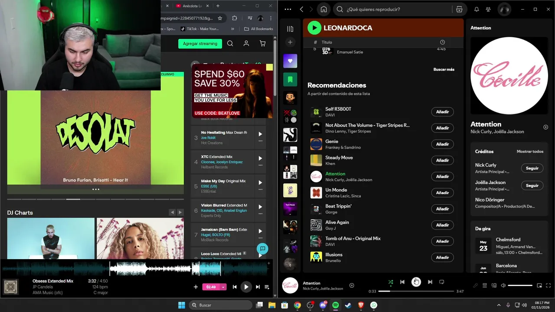Open Spotify friends activity icon
Viewport: 555px width, 312px height.
[488, 9]
